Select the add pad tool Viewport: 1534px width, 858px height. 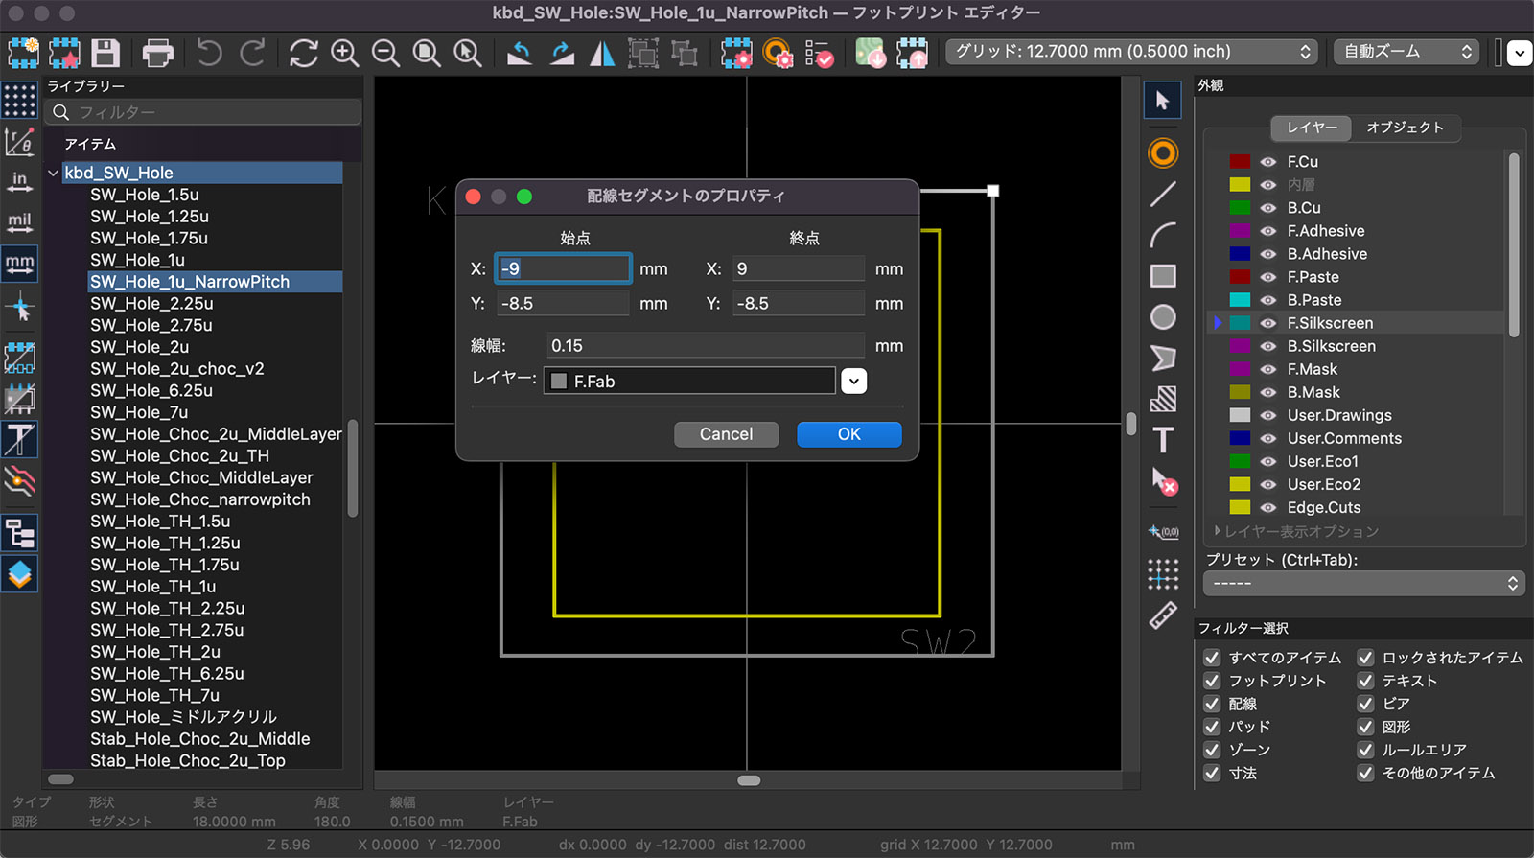click(1163, 153)
